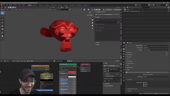Open the Window menu
Image resolution: width=170 pixels, height=96 pixels.
pos(15,5)
